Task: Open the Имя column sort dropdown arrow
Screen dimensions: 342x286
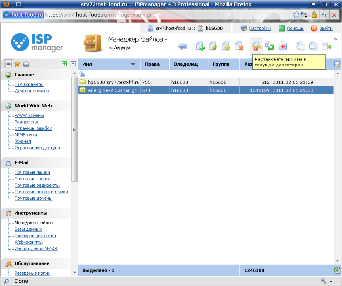Action: click(x=133, y=65)
